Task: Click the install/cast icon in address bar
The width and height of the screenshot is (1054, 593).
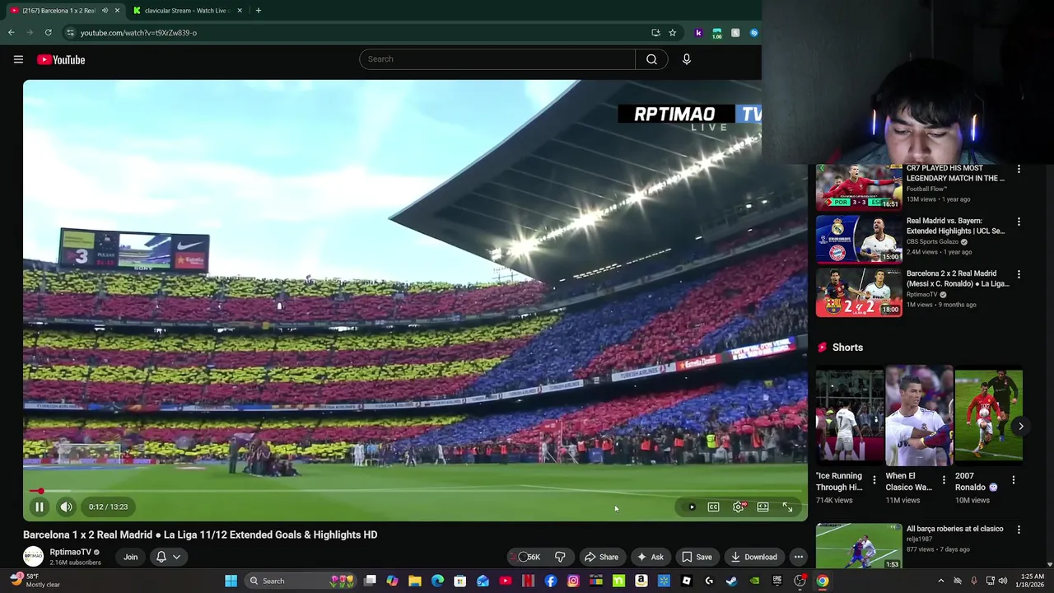Action: [x=655, y=33]
